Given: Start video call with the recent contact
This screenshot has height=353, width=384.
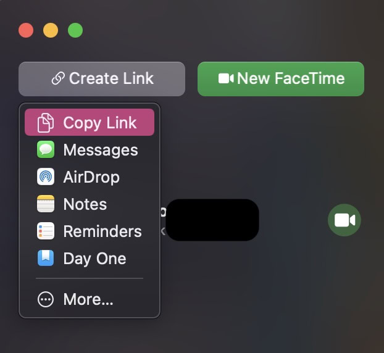Looking at the screenshot, I should tap(344, 220).
